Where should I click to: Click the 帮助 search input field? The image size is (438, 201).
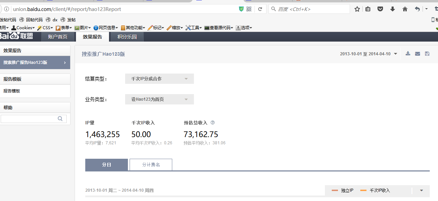click(x=29, y=119)
